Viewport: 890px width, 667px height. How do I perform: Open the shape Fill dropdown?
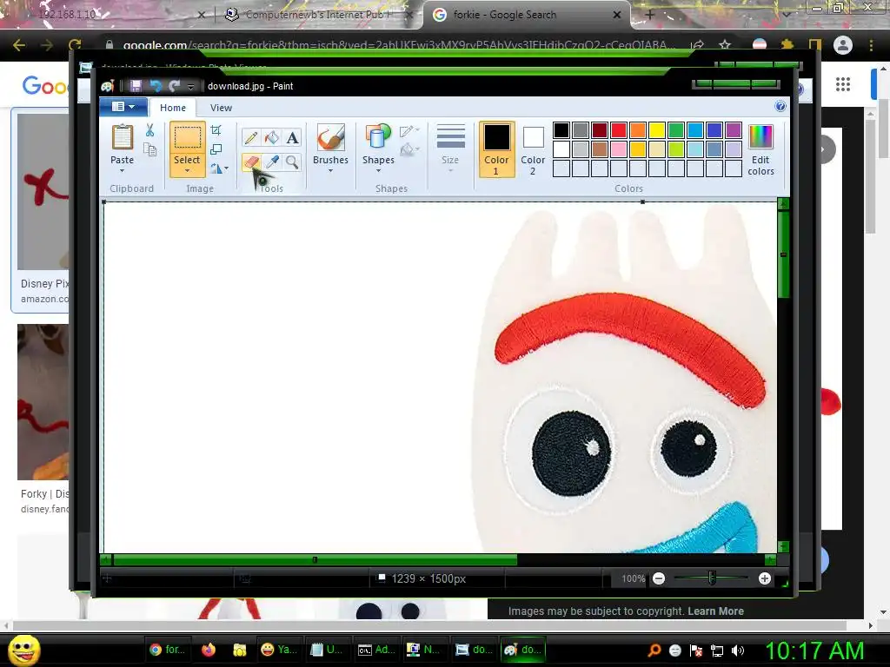pos(409,150)
